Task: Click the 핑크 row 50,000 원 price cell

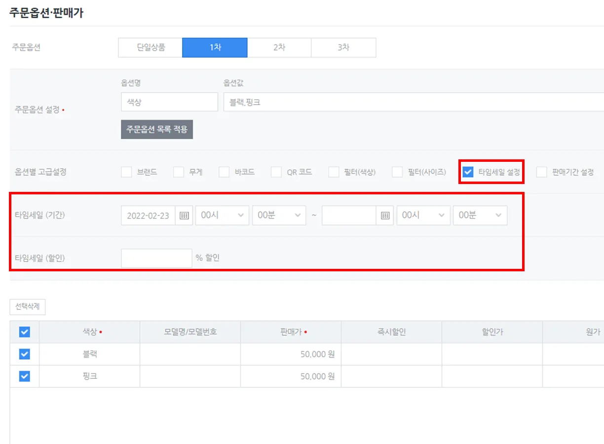Action: point(291,376)
